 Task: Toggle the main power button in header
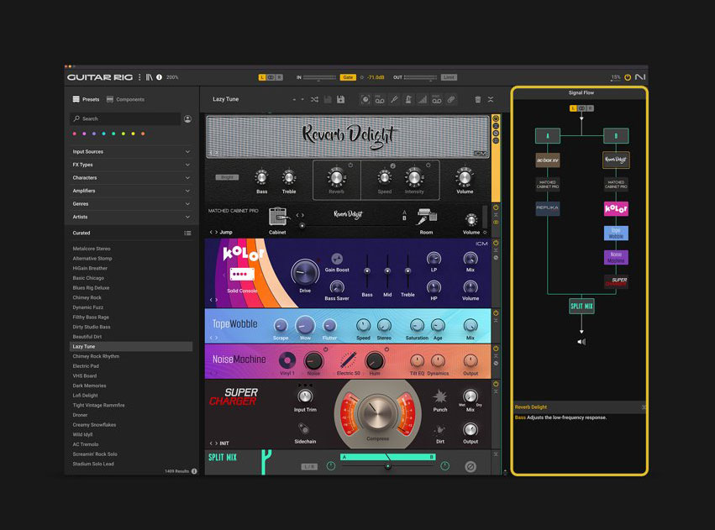click(628, 77)
